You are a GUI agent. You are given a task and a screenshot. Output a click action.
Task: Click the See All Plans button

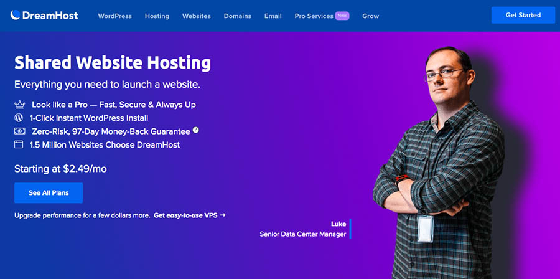coord(49,193)
